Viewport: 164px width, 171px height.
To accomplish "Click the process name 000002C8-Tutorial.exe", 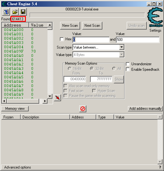I will tap(82, 9).
